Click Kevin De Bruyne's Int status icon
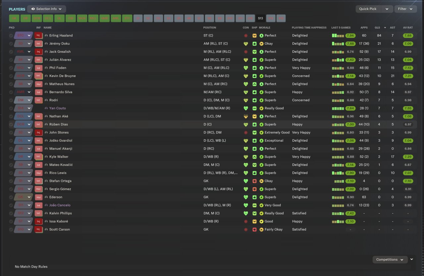424x276 pixels. click(x=38, y=76)
